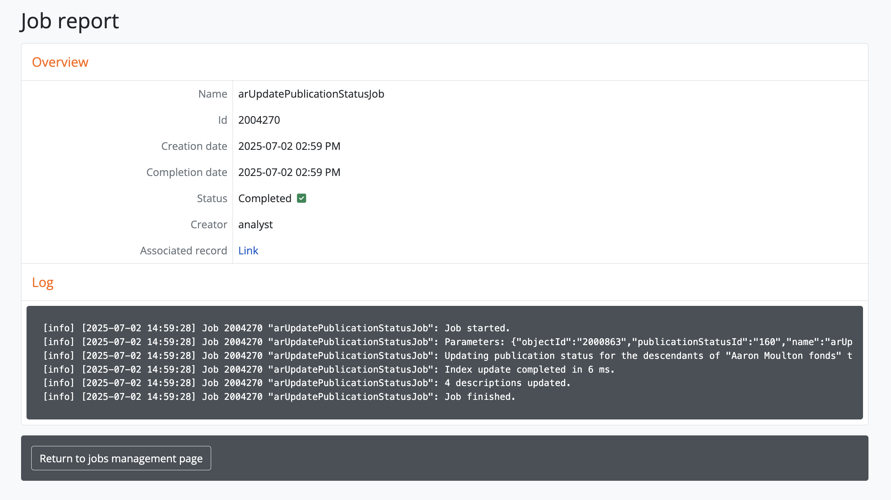Click the Completed status text
The width and height of the screenshot is (891, 500).
click(x=265, y=198)
